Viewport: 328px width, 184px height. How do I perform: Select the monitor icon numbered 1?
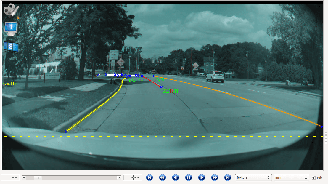pyautogui.click(x=11, y=29)
